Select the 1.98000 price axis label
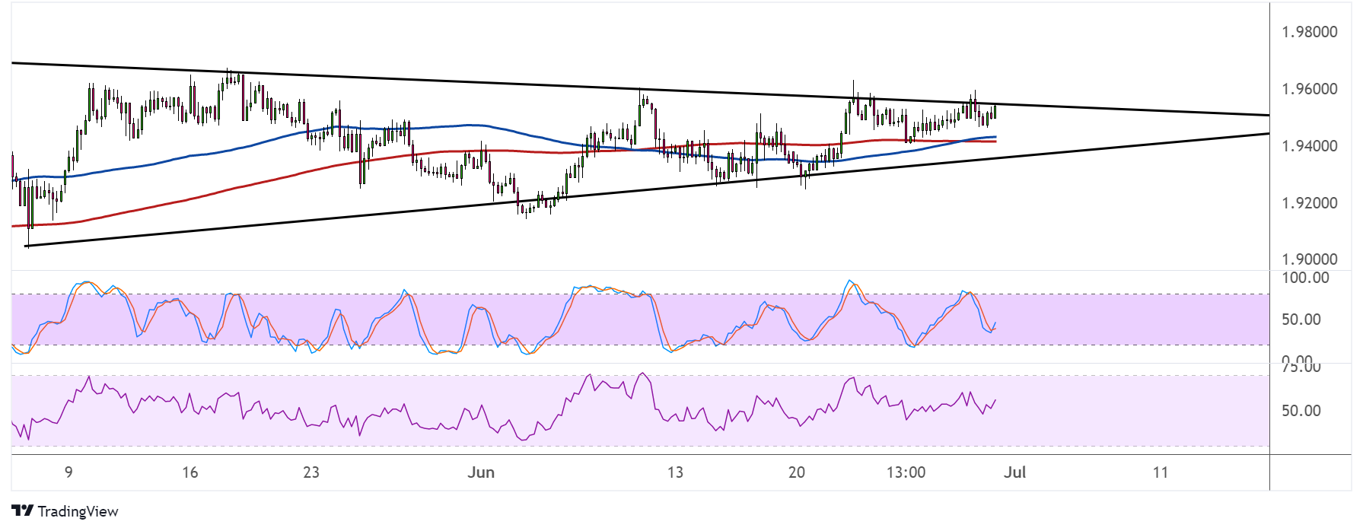1363x531 pixels. coord(1309,32)
